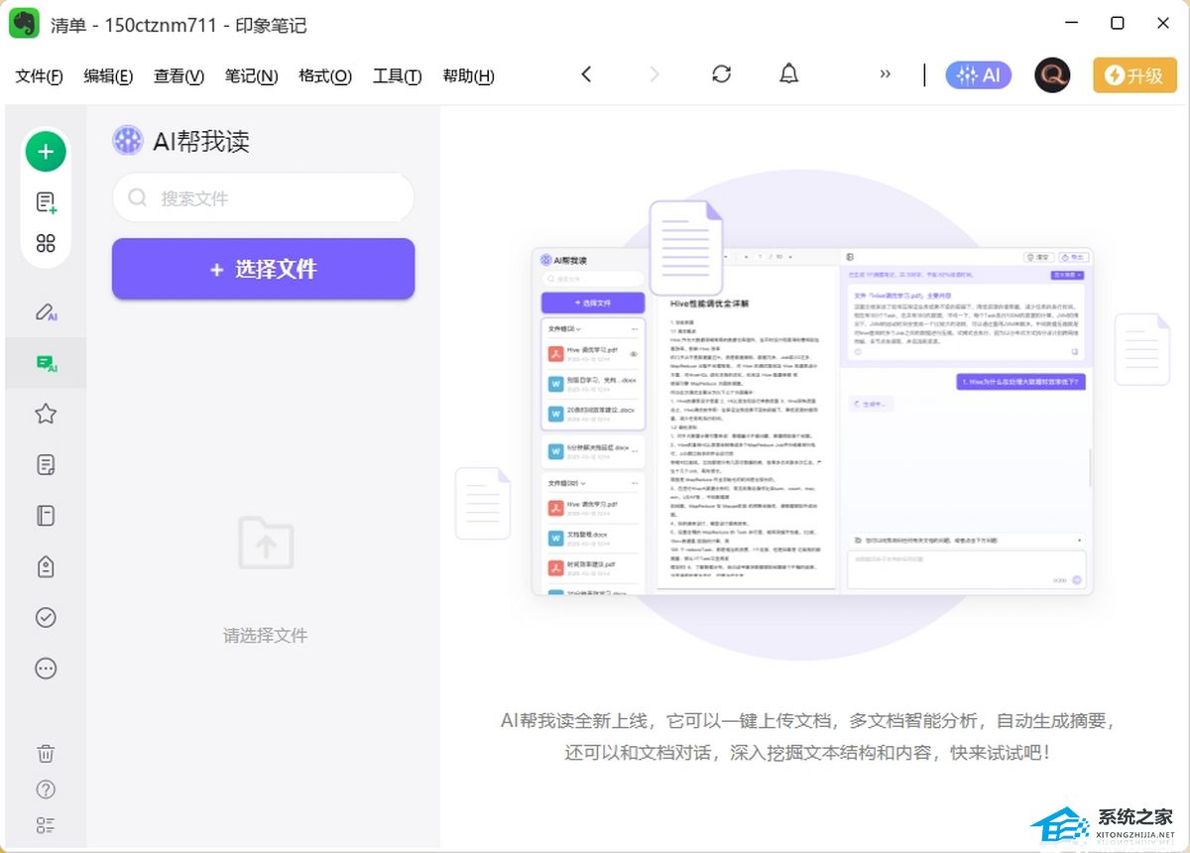Viewport: 1190px width, 853px height.
Task: Open the 查看(V) menu
Action: 178,76
